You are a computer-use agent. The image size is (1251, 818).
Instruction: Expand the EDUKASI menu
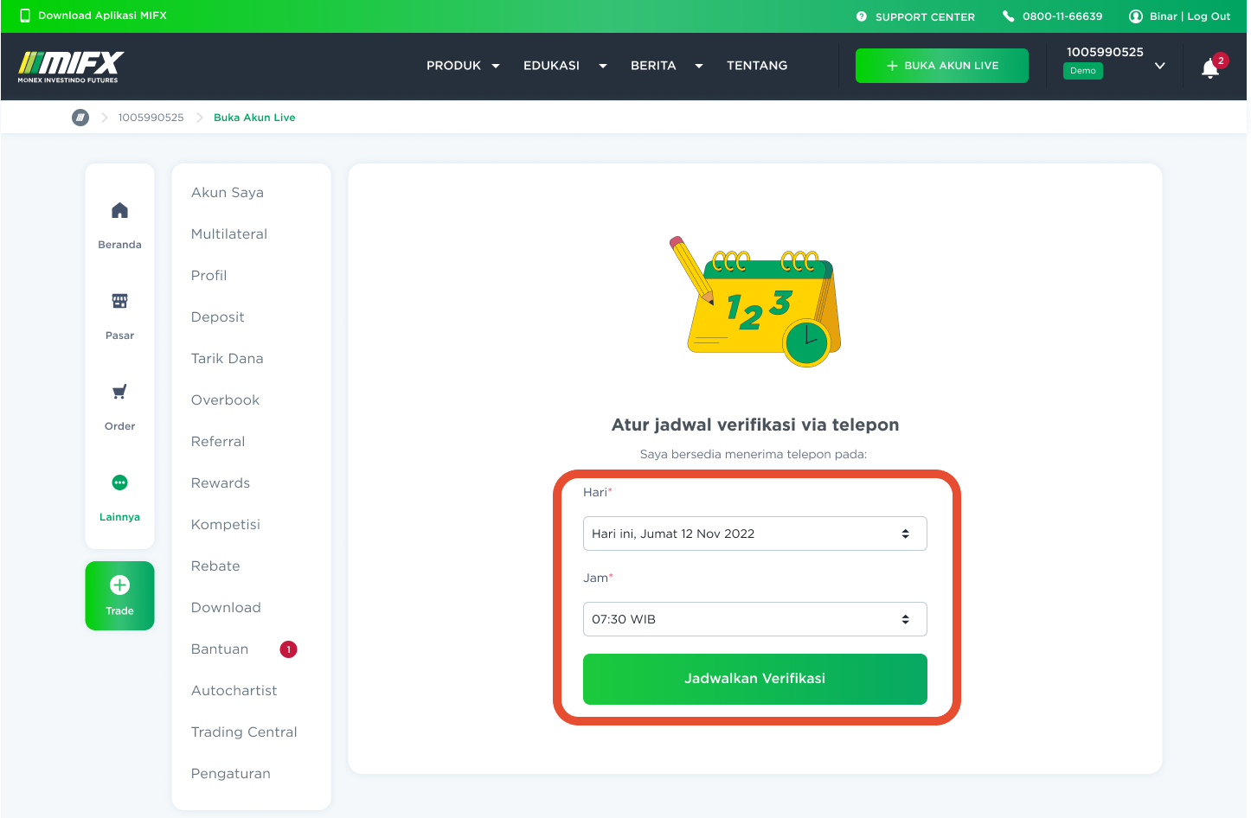(x=564, y=66)
